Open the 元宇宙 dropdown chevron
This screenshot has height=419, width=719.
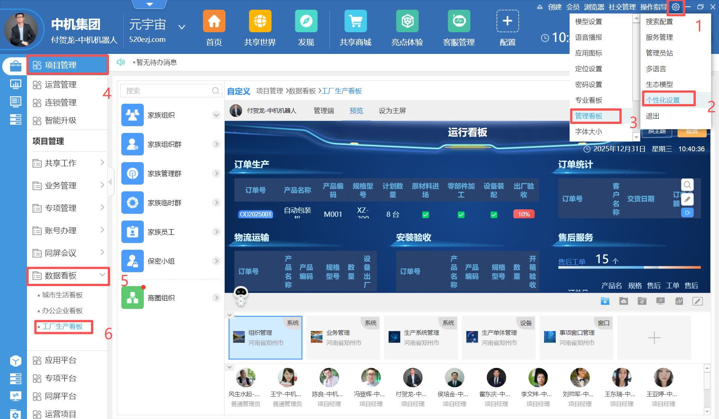[x=182, y=27]
